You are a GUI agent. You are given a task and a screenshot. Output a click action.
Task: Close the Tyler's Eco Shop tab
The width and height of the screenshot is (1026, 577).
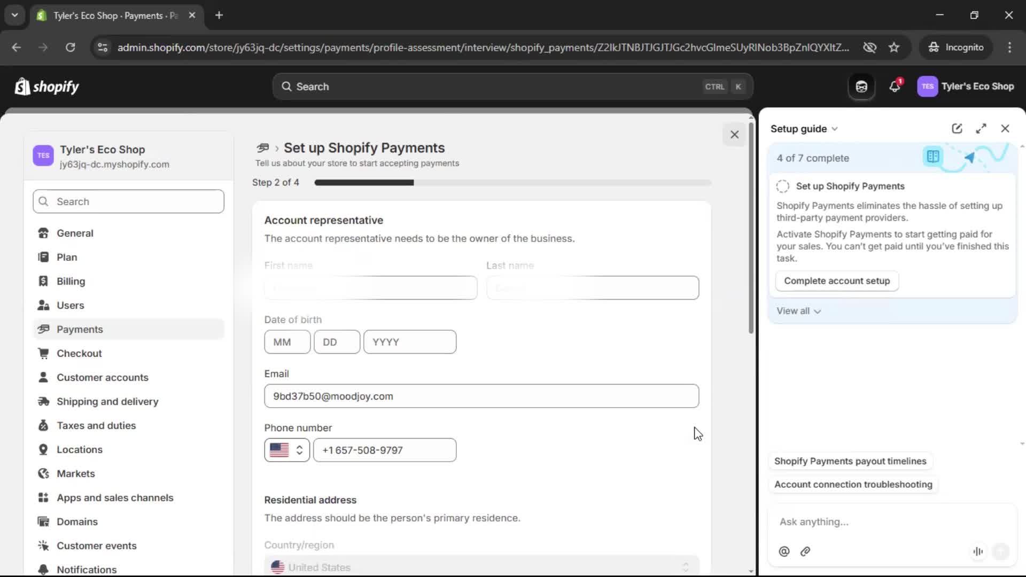pos(192,15)
